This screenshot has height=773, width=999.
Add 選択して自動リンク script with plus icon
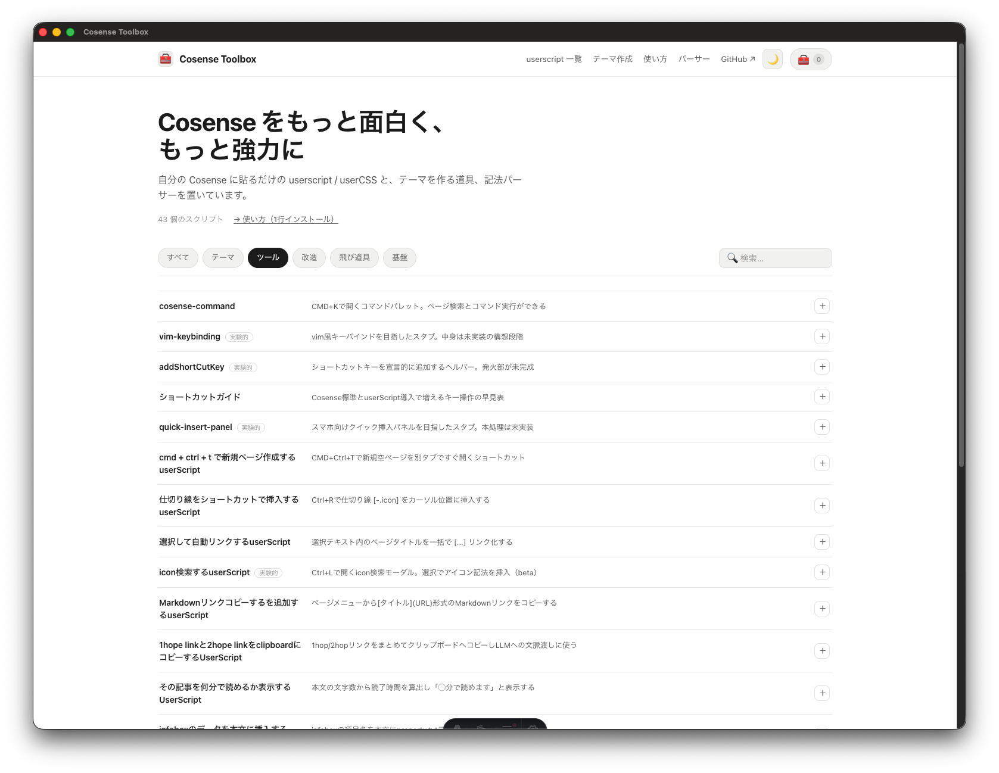(822, 542)
